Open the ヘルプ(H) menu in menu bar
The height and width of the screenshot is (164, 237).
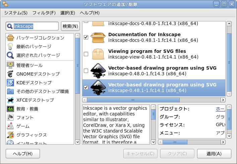click(90, 13)
